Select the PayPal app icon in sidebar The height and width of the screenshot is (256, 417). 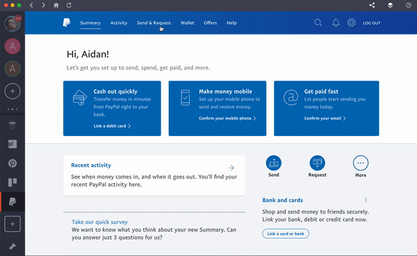point(13,202)
